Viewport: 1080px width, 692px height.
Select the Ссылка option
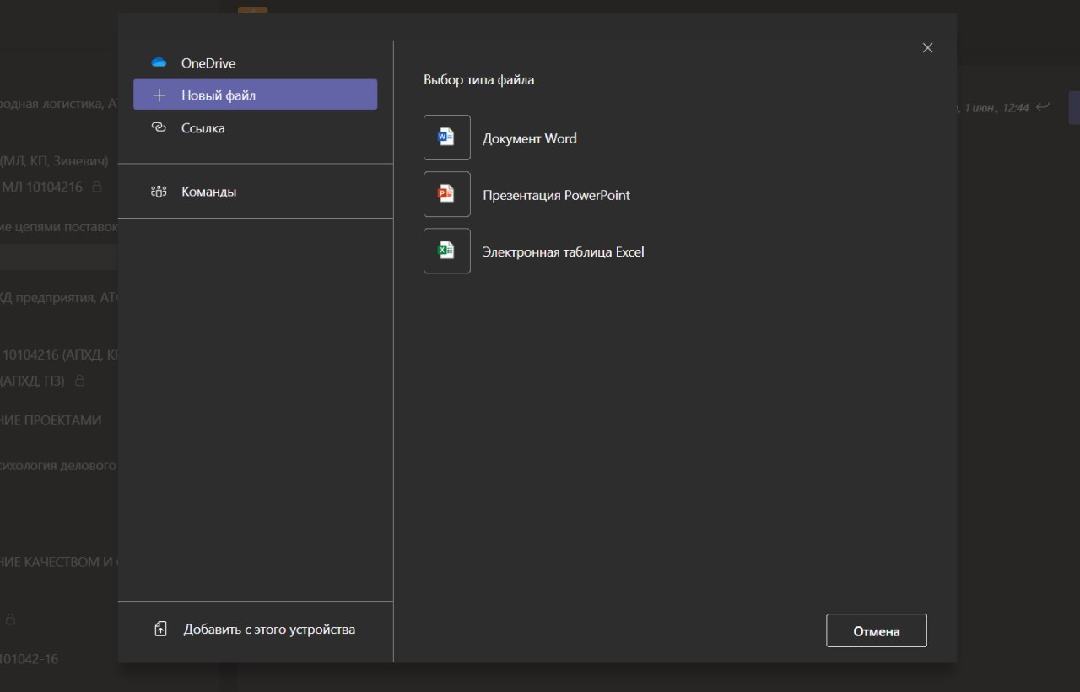tap(255, 127)
